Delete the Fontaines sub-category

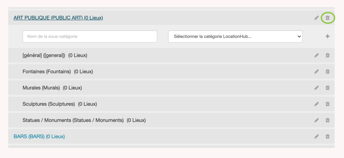(327, 72)
